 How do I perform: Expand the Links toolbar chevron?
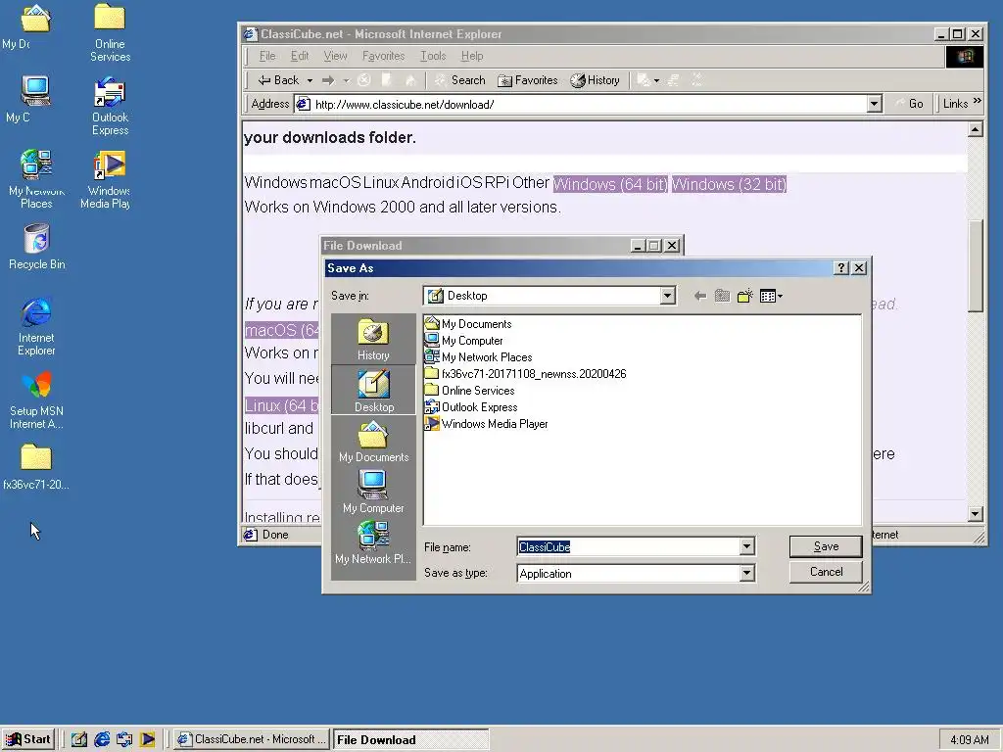tap(977, 101)
